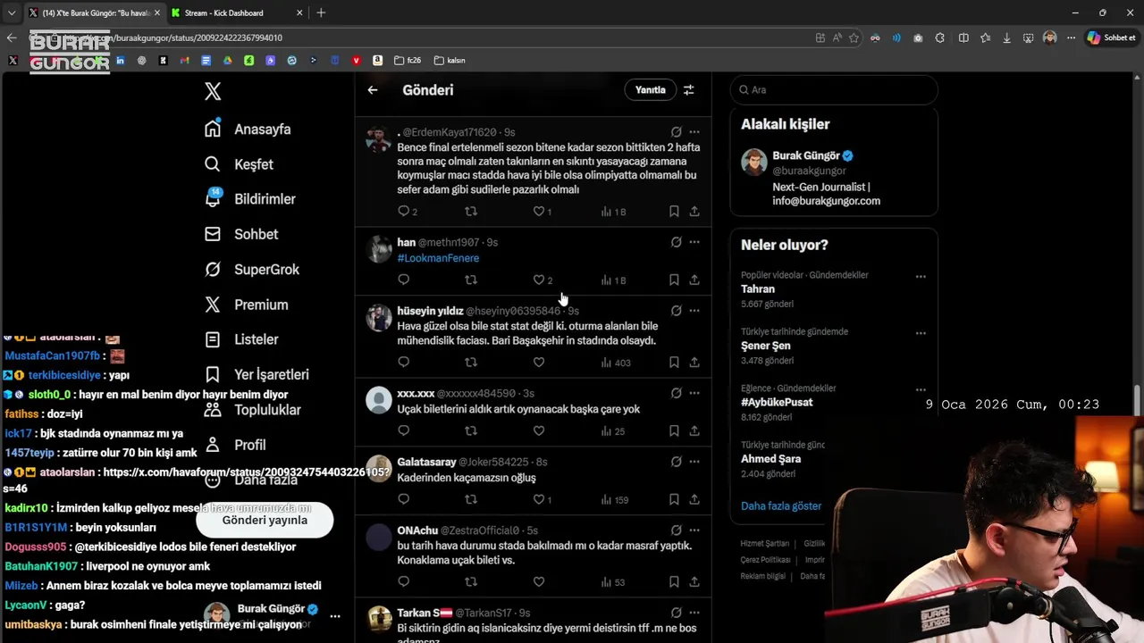
Task: Open the tab search dropdown arrow
Action: coord(11,13)
